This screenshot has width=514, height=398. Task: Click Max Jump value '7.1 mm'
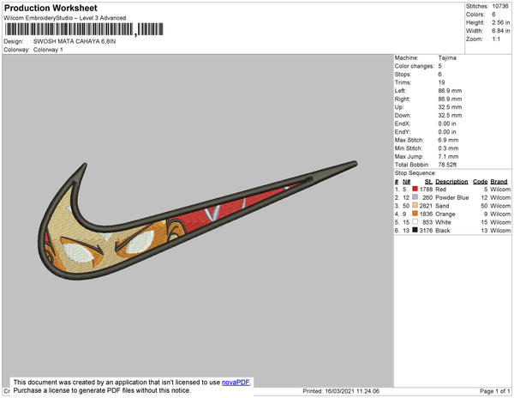(x=448, y=156)
